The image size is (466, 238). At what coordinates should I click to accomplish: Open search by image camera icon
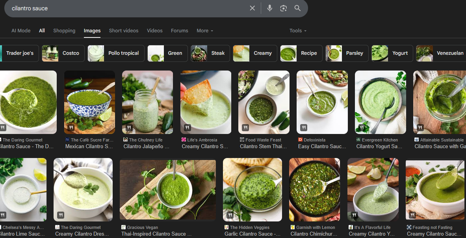(x=283, y=8)
